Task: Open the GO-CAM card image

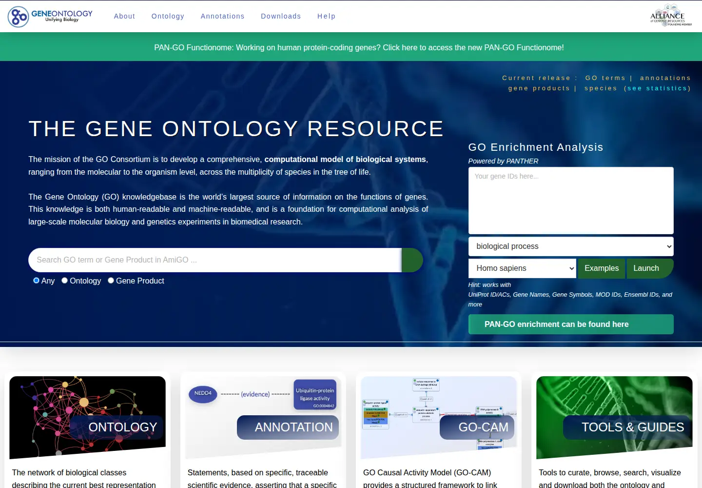Action: pyautogui.click(x=439, y=417)
